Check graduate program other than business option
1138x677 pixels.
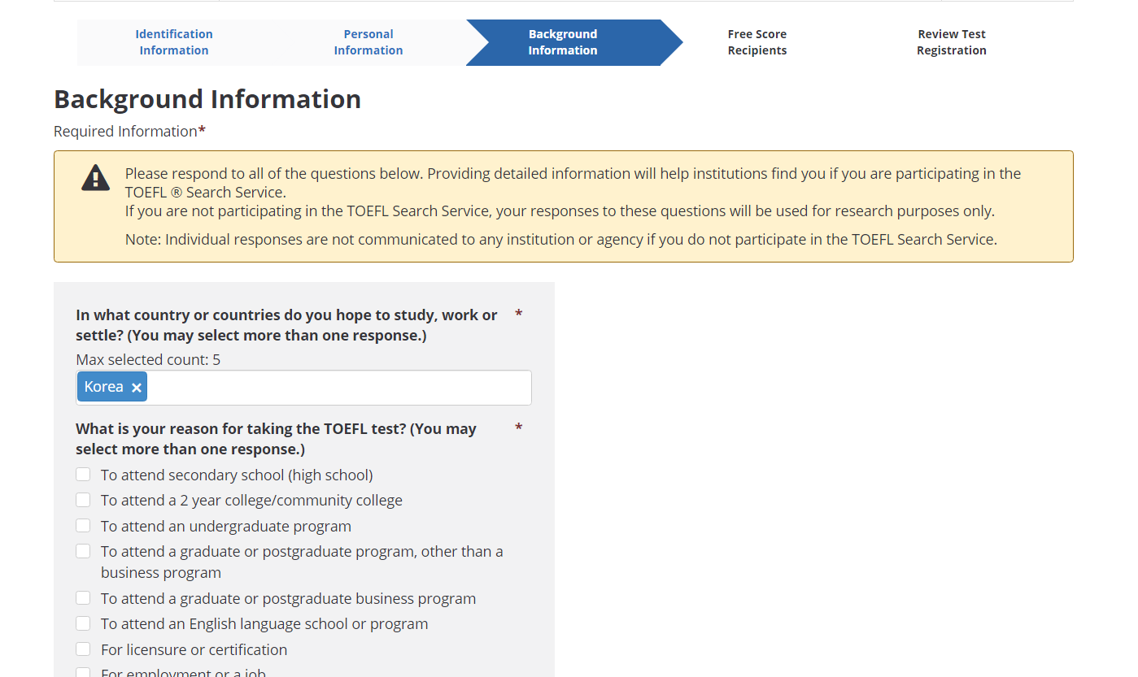click(83, 551)
